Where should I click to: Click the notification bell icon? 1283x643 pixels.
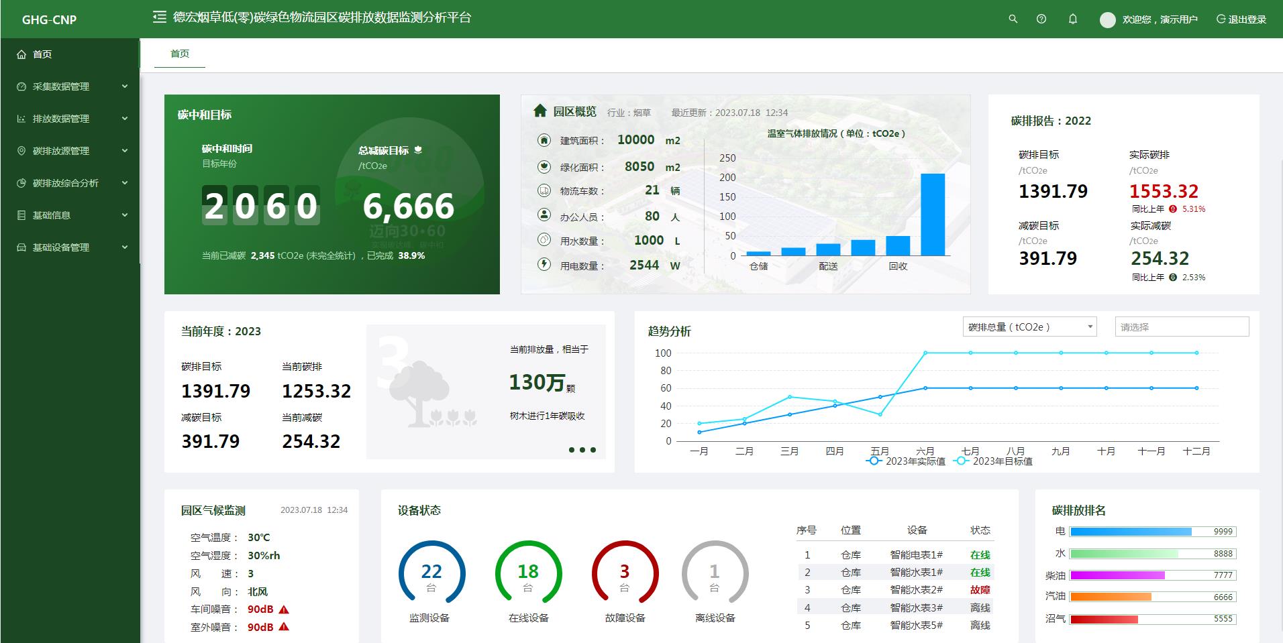click(x=1072, y=19)
